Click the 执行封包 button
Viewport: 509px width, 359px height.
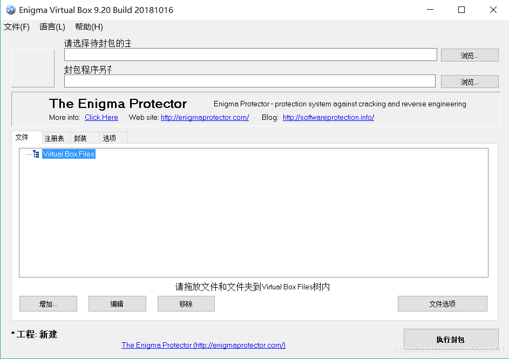pyautogui.click(x=451, y=340)
